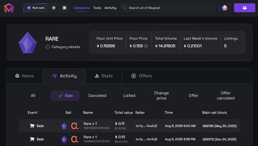258x146 pixels.
Task: Switch to the Stats tab
Action: click(x=104, y=76)
